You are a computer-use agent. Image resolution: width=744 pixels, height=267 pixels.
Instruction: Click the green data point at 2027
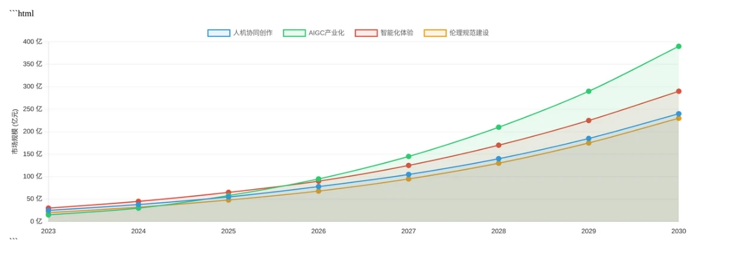coord(408,156)
